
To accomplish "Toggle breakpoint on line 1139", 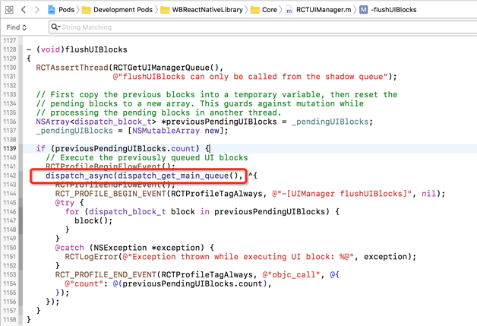I will [11, 148].
